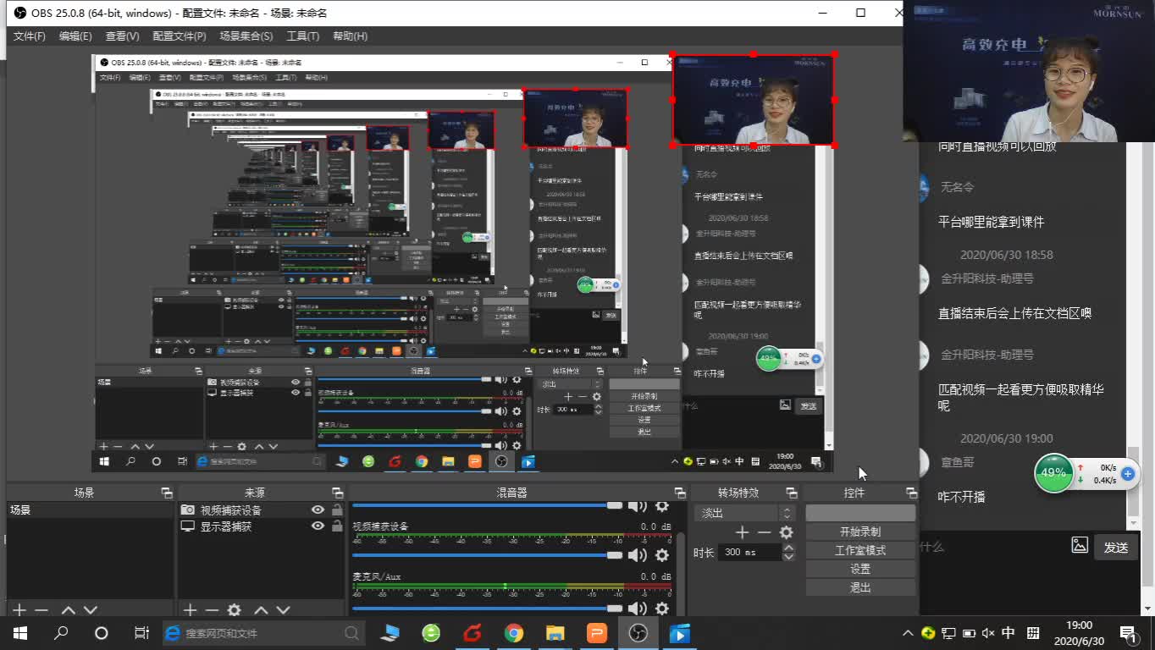The width and height of the screenshot is (1155, 650).
Task: Select the 显示器捕获 source
Action: 225,526
